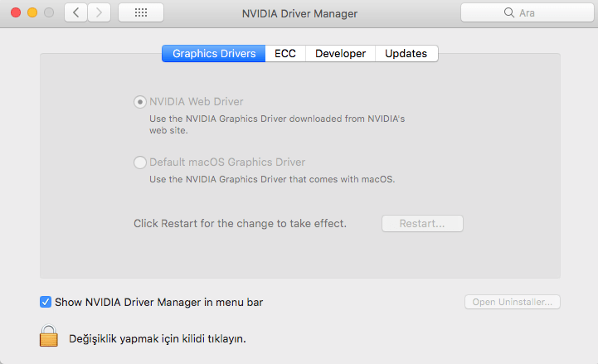
Task: Close the window with the red button
Action: tap(16, 12)
